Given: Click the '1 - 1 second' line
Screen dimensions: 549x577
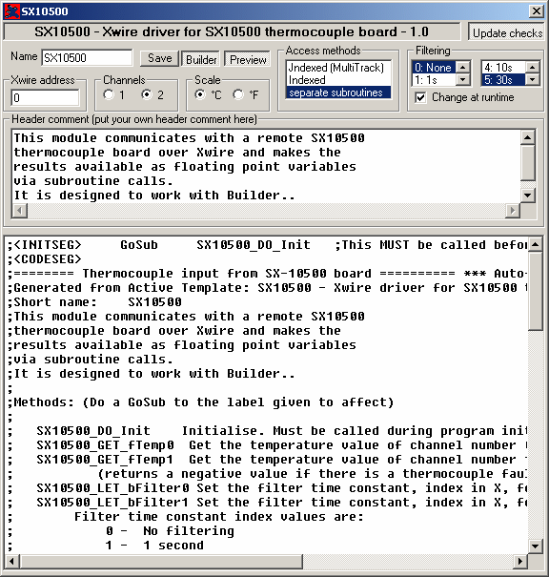Looking at the screenshot, I should click(154, 545).
